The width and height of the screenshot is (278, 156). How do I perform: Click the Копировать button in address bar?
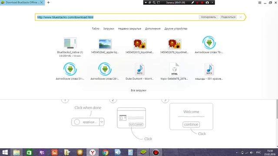[x=208, y=17]
